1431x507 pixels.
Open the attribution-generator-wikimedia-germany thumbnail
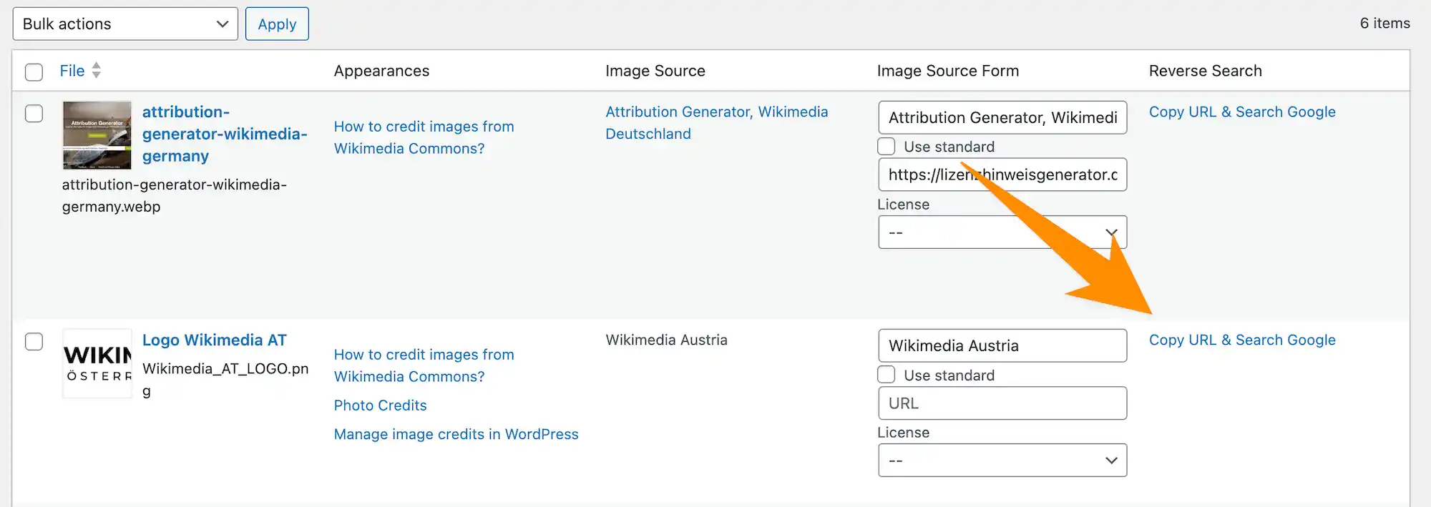coord(97,135)
